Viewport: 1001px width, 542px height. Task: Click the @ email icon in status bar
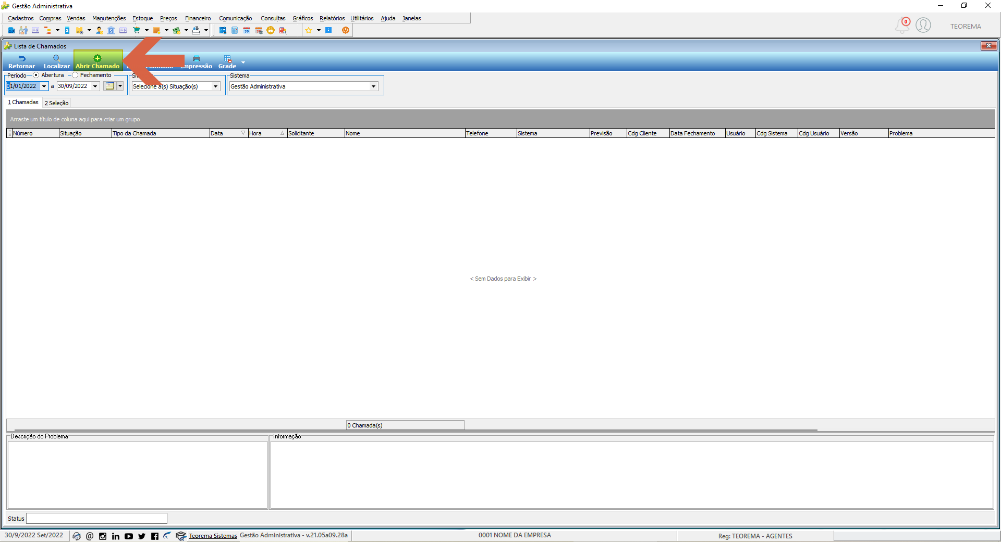point(90,536)
